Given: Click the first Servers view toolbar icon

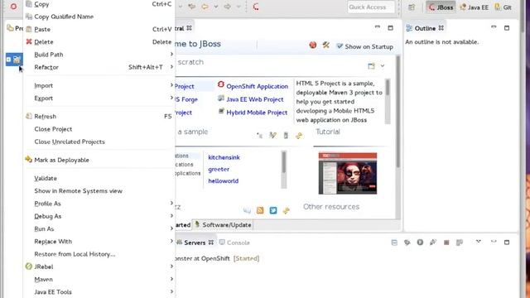Looking at the screenshot, I should tap(394, 243).
